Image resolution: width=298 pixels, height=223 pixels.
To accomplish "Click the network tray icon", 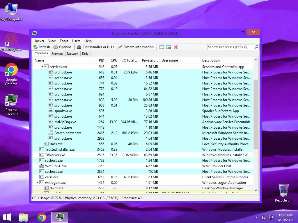I will point(271,217).
